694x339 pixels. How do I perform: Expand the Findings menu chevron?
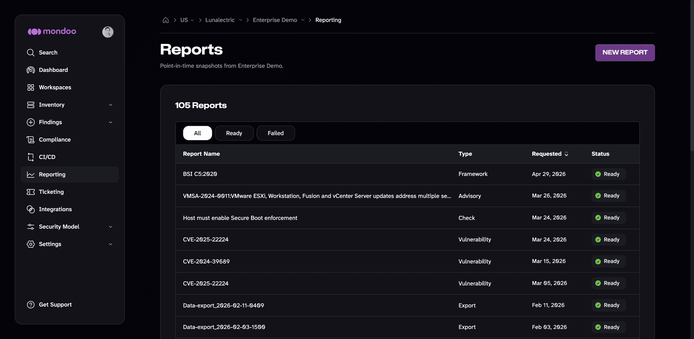pos(110,122)
